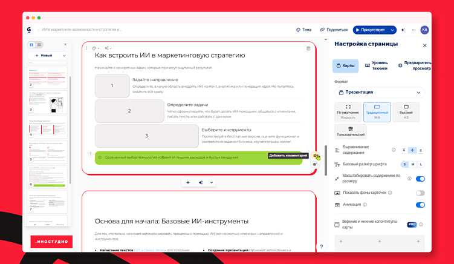Select slide thumbnail number 3

click(47, 102)
